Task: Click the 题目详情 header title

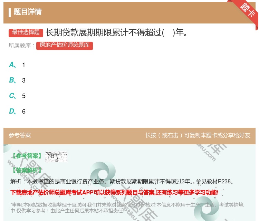Action: point(28,12)
